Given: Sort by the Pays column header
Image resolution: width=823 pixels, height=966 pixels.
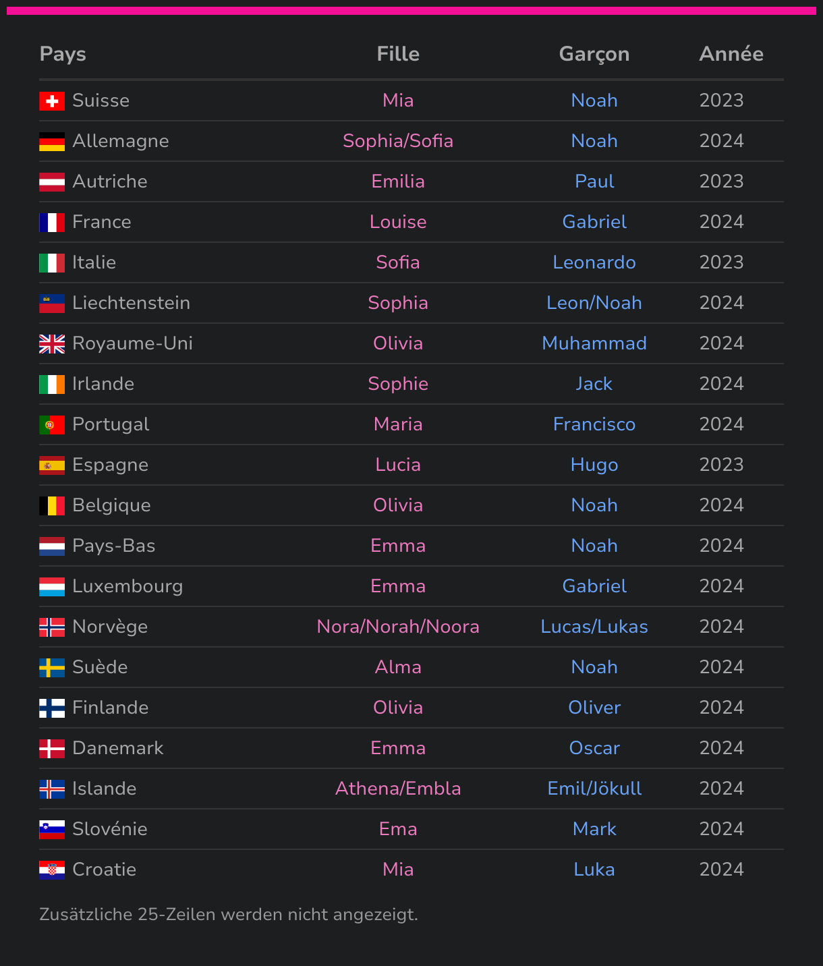Looking at the screenshot, I should pos(63,54).
